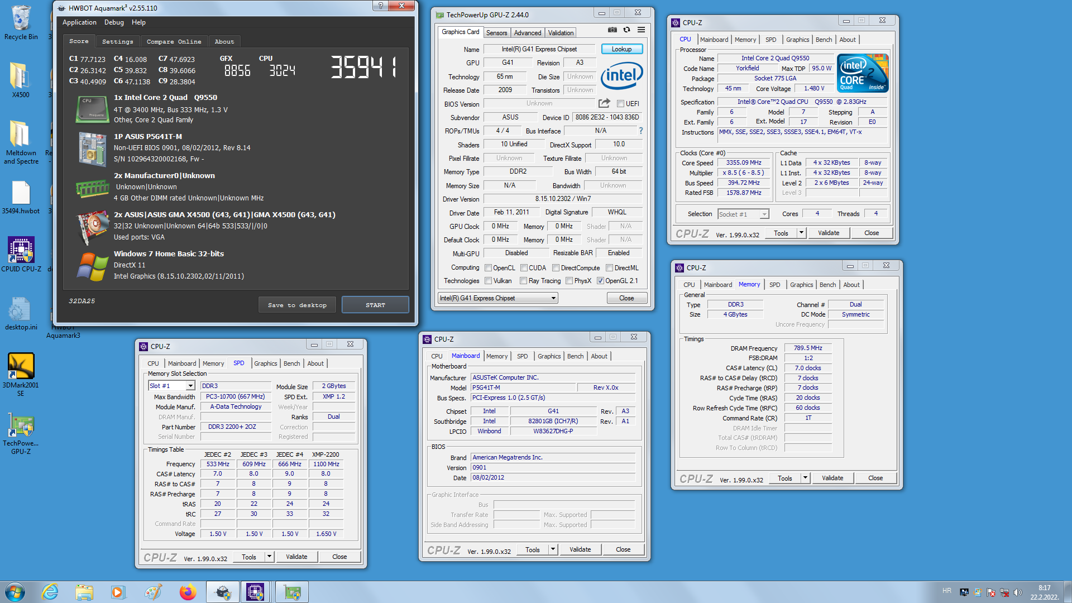The height and width of the screenshot is (603, 1072).
Task: Open the Meltdown and Spectre desktop folder
Action: tap(21, 142)
